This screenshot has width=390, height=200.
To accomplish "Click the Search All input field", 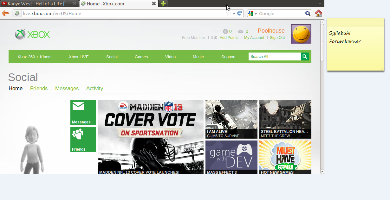I will pyautogui.click(x=275, y=57).
